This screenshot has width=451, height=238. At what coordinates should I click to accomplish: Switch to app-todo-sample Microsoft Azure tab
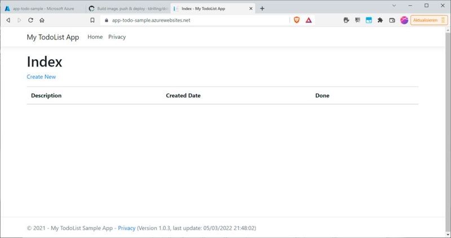43,8
